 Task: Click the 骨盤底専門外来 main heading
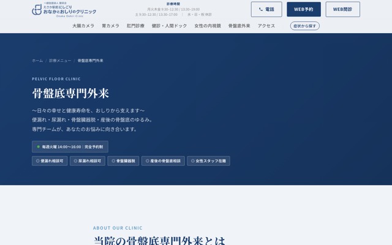(x=70, y=94)
